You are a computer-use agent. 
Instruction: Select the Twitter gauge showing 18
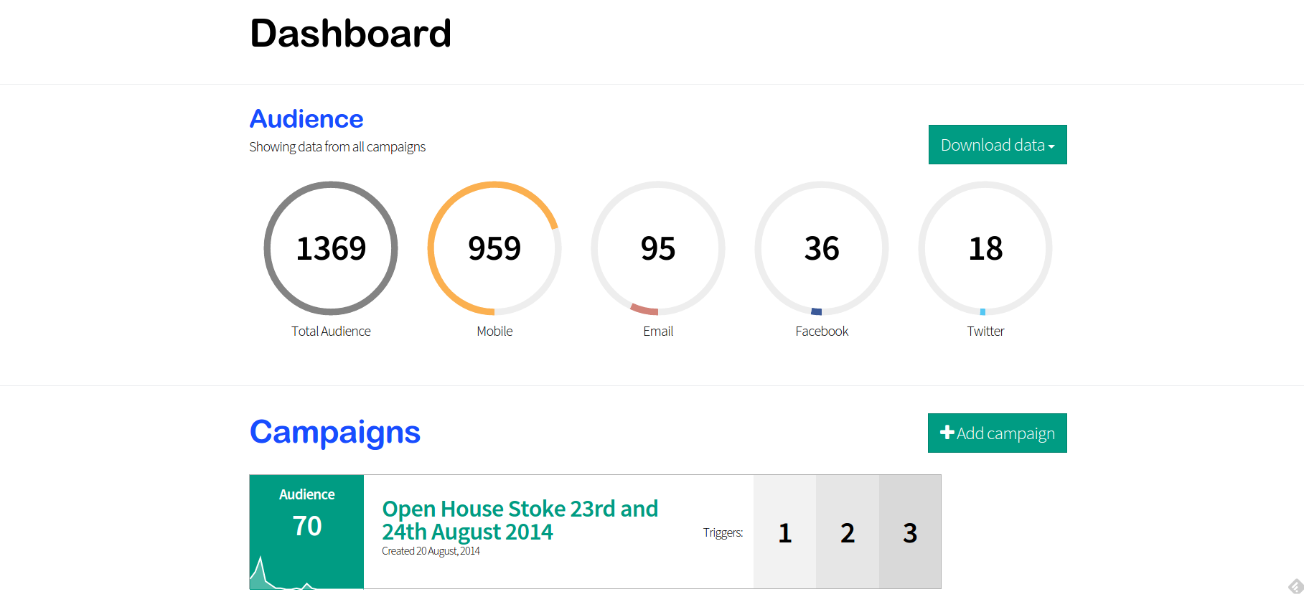tap(985, 248)
